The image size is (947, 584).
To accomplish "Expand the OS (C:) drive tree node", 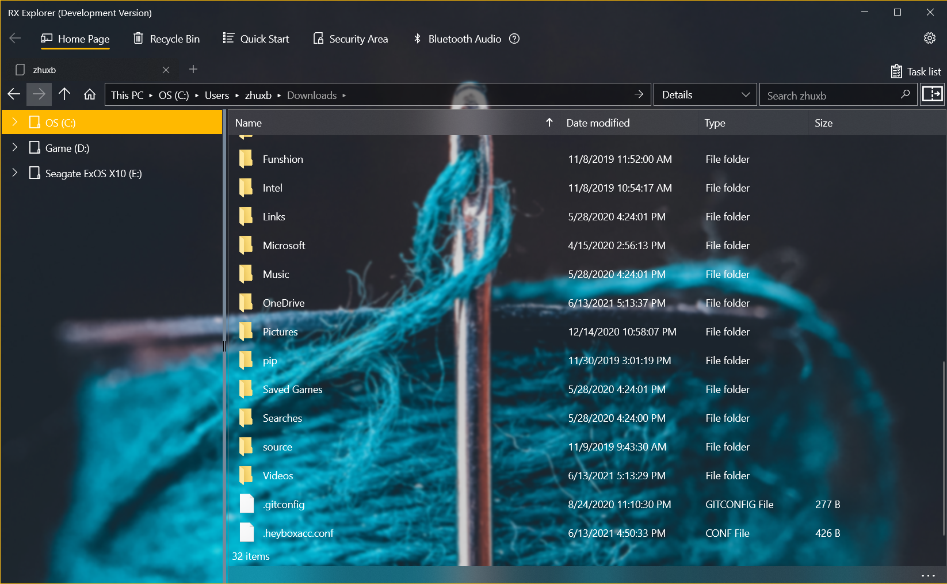I will 15,122.
